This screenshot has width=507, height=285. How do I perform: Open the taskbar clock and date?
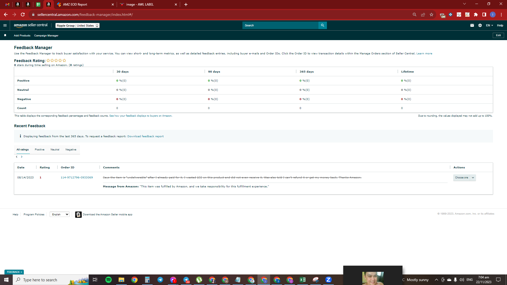pos(483,280)
